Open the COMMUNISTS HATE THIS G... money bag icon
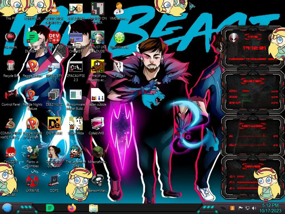This screenshot has height=214, width=285. point(11,128)
